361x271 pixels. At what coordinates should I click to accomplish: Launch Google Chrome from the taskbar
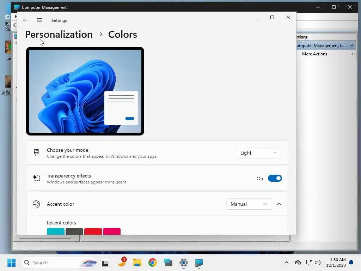(x=152, y=263)
